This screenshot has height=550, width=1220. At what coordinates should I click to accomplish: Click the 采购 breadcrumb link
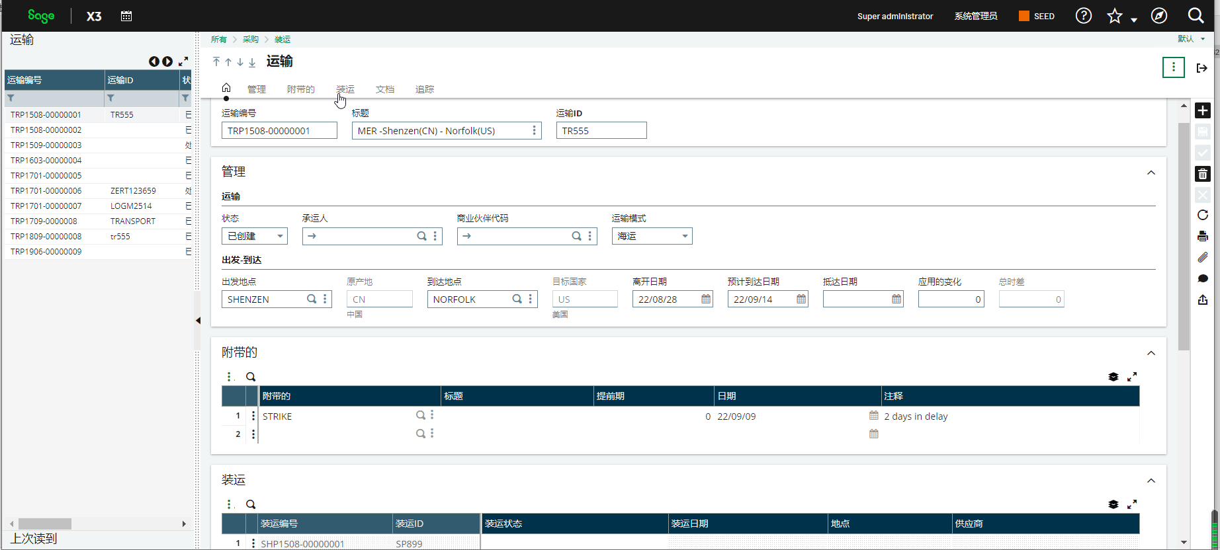coord(250,40)
